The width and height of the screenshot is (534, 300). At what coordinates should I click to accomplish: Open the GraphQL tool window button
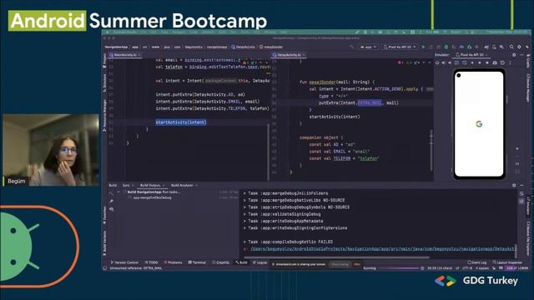pos(220,262)
